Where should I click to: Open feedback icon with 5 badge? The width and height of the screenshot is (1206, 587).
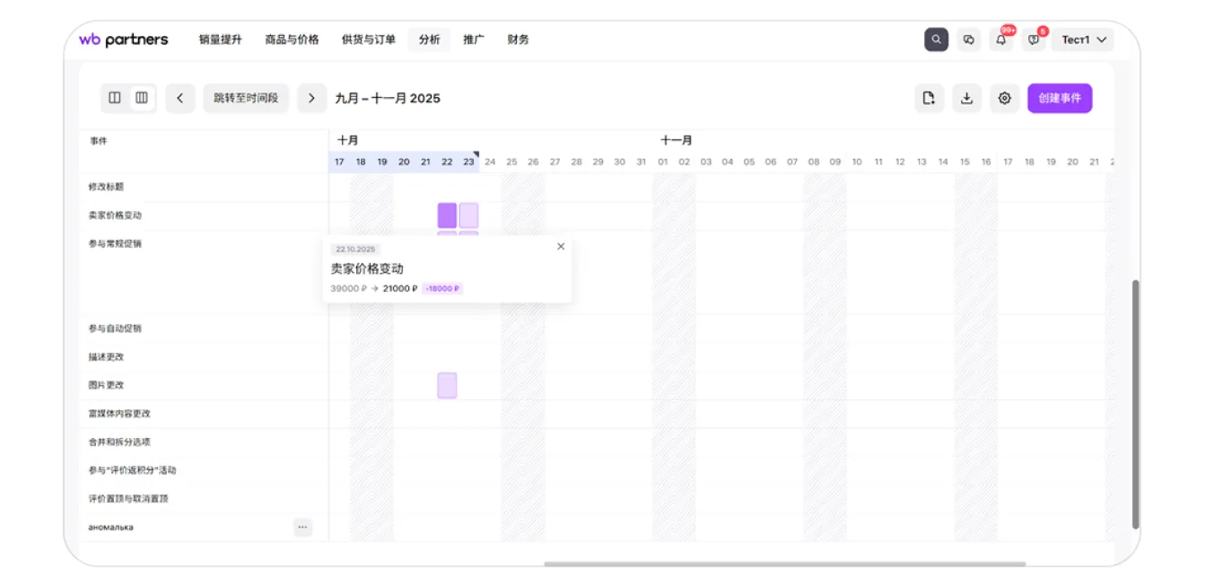(1034, 39)
